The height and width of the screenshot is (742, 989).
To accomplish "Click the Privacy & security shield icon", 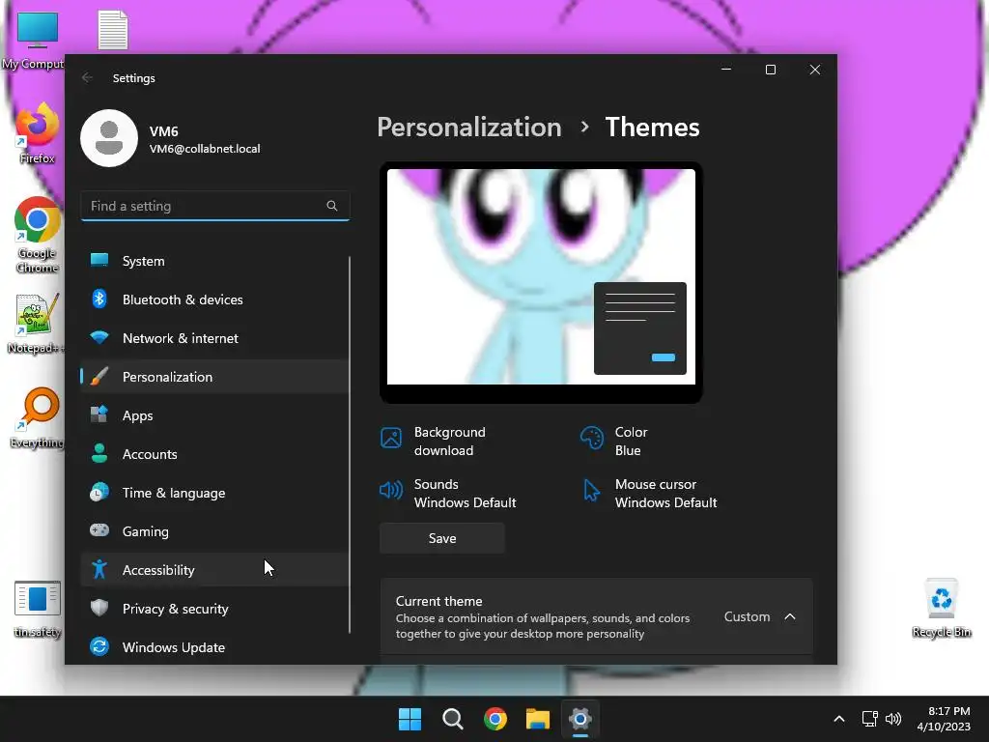I will point(99,608).
